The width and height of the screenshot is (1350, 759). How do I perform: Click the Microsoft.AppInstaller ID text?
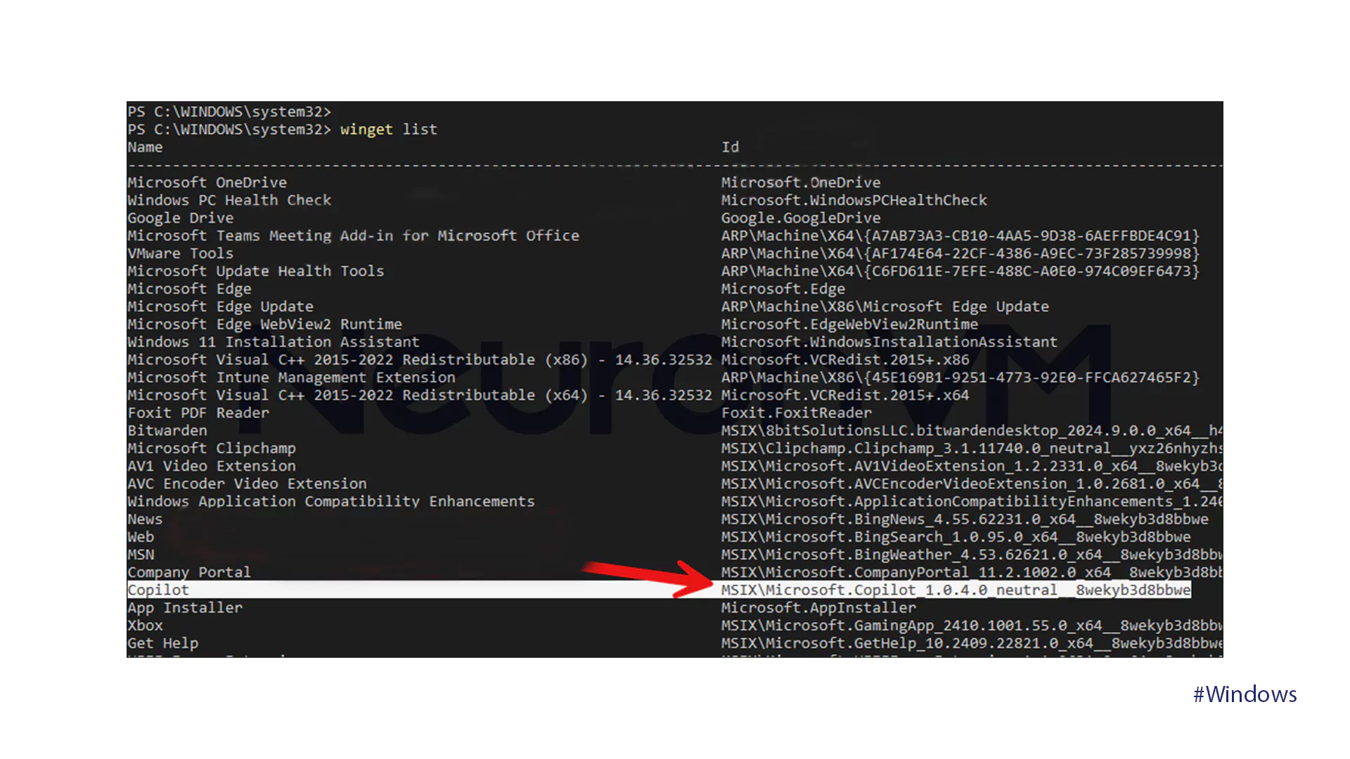point(818,608)
